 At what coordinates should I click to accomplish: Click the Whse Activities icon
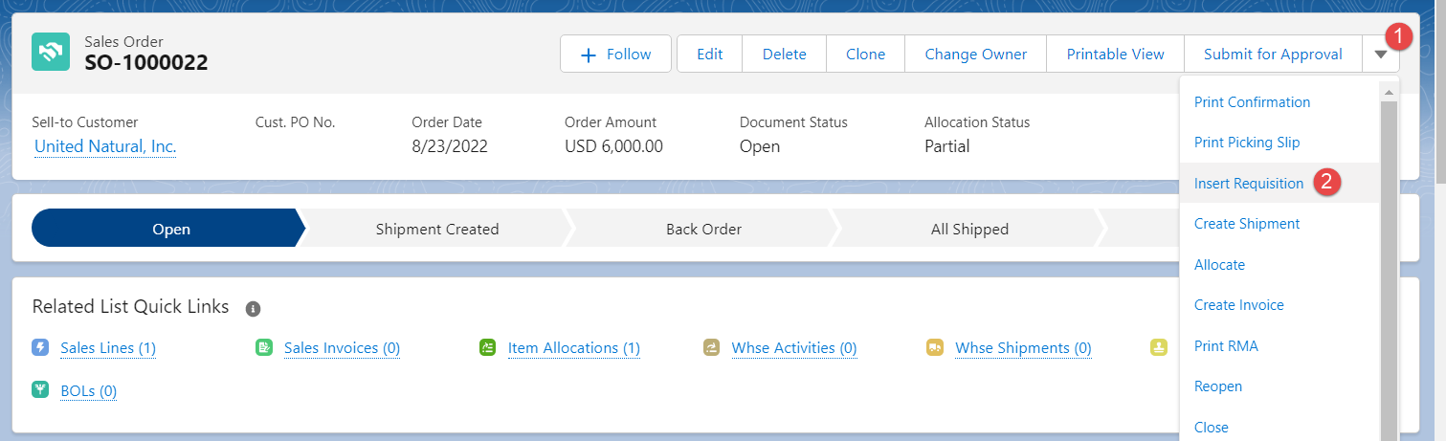pos(712,347)
